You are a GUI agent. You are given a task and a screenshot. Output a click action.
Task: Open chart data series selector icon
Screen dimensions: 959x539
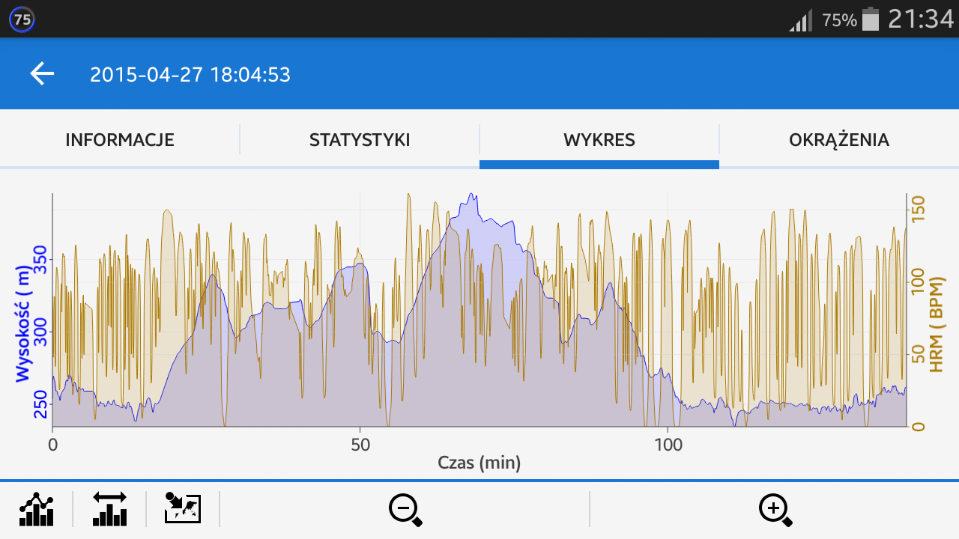(x=36, y=509)
